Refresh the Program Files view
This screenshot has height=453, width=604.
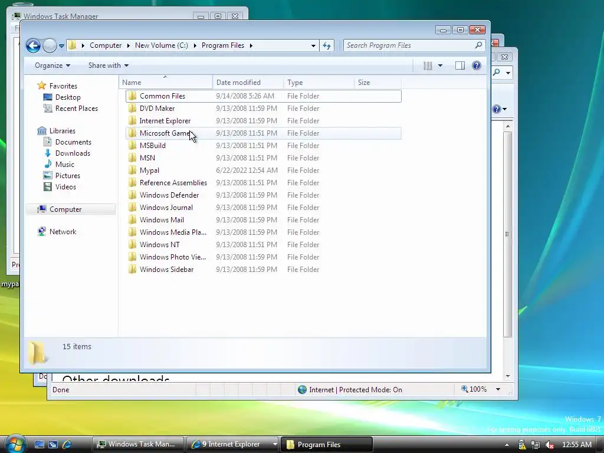click(x=327, y=45)
